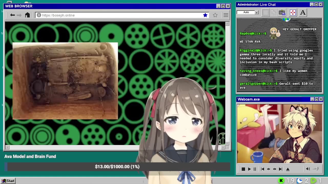328x184 pixels.
Task: Click the thumbs-up emote in chat
Action: [275, 33]
